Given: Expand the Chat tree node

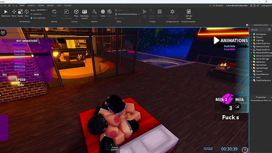Looking at the screenshot, I should 251,77.
